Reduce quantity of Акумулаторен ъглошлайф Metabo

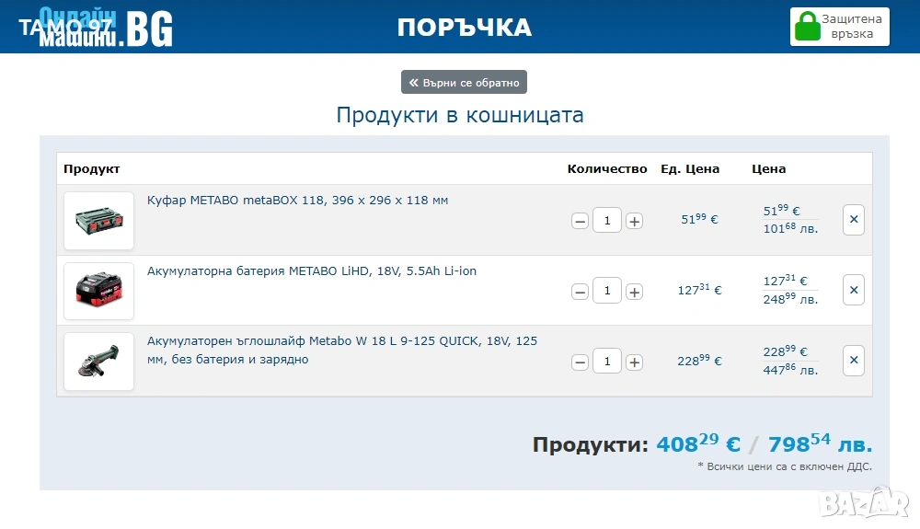[x=580, y=362]
